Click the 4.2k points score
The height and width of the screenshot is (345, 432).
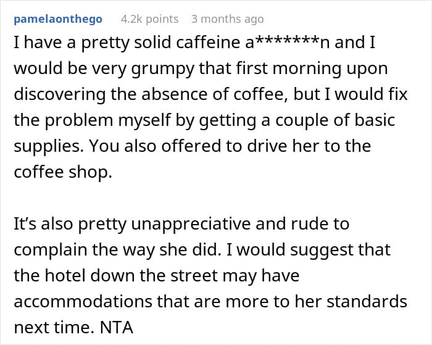[149, 19]
